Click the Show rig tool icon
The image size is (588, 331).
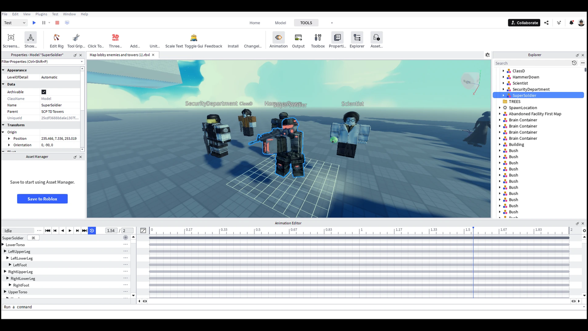coord(31,37)
